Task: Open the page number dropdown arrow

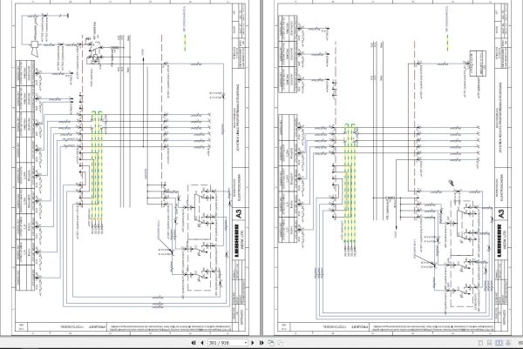Action: tap(246, 343)
